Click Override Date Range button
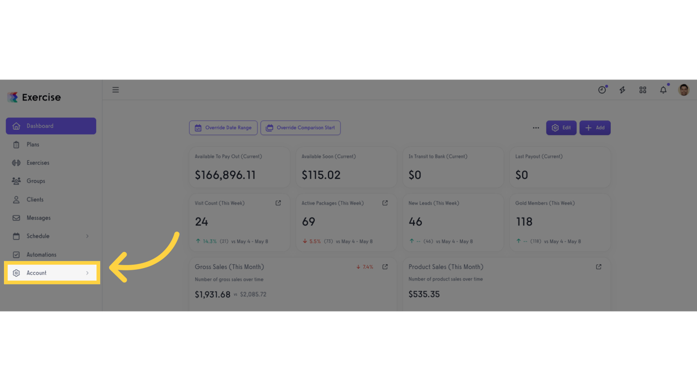The width and height of the screenshot is (697, 391). pyautogui.click(x=223, y=128)
